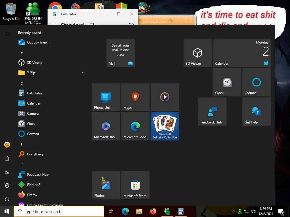290x217 pixels.
Task: Open Documents from Start sidebar
Action: [x=7, y=158]
